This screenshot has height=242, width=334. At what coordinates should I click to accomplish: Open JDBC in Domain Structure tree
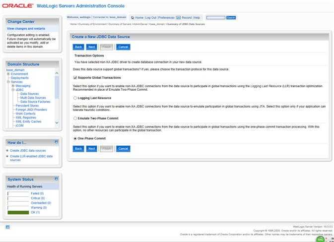[x=19, y=90]
